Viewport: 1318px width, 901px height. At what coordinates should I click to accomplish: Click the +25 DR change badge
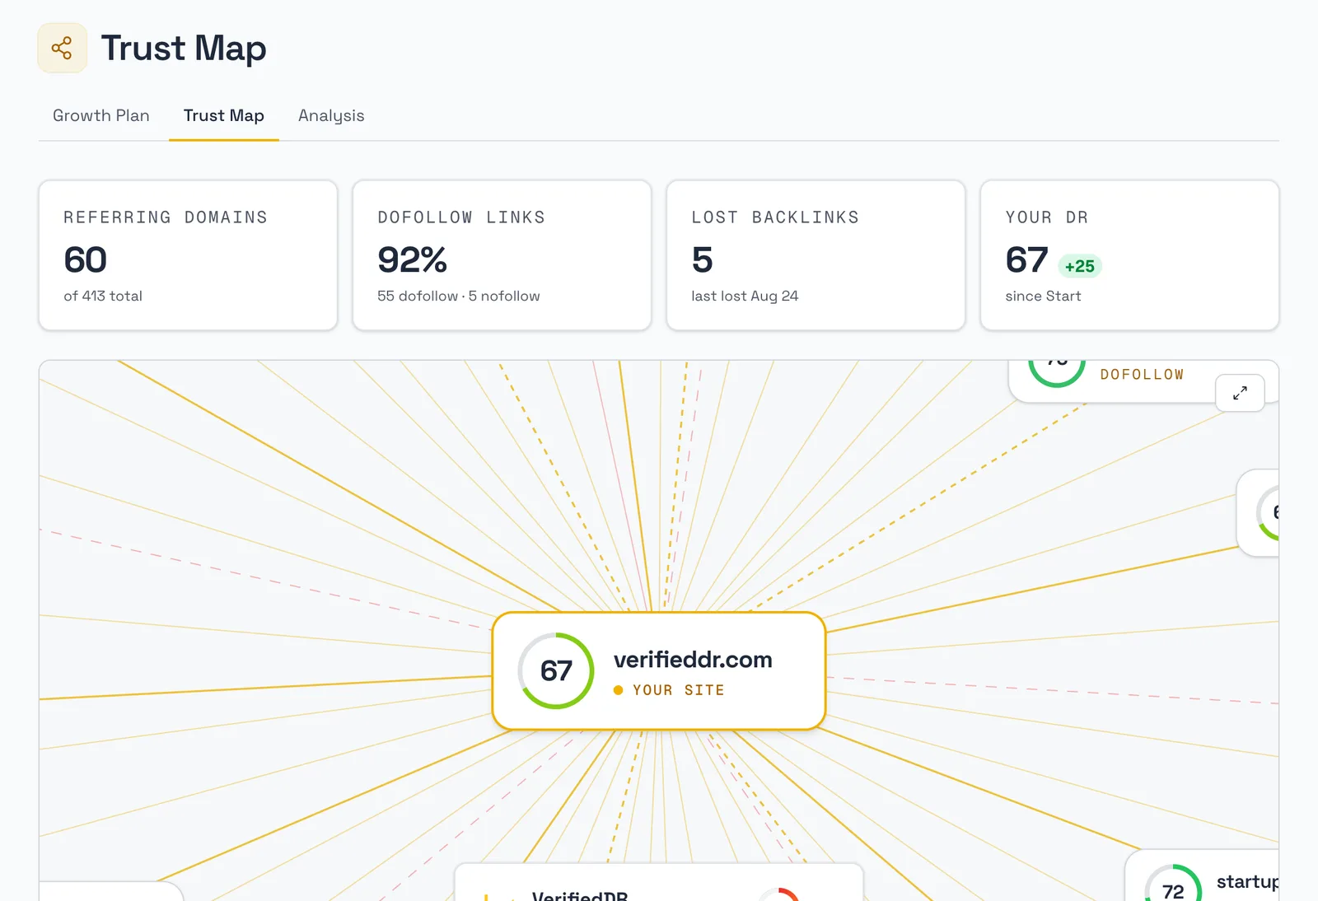[1079, 266]
